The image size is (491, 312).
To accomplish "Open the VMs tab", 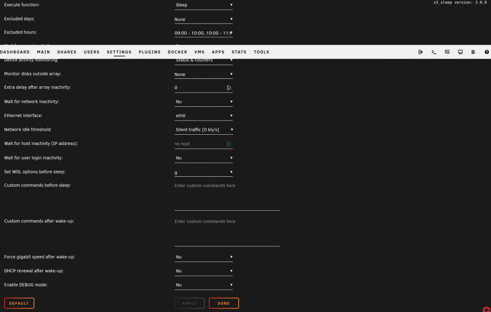I will point(199,52).
